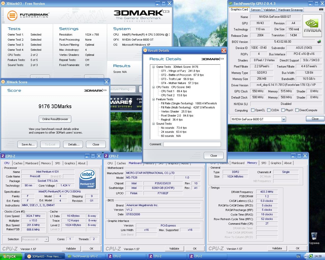Collapse the Sound Tests tree node

pyautogui.click(x=154, y=124)
